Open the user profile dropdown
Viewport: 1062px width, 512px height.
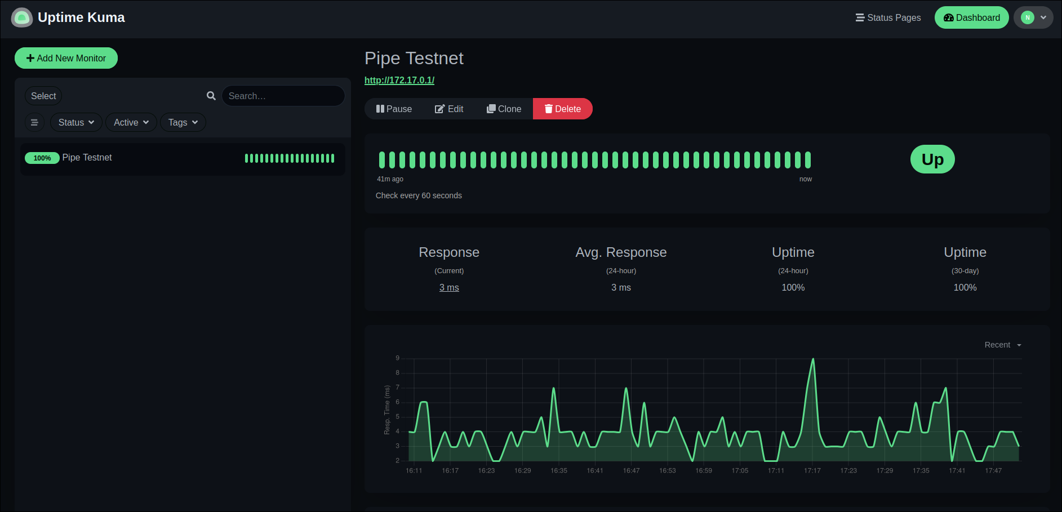[1033, 17]
